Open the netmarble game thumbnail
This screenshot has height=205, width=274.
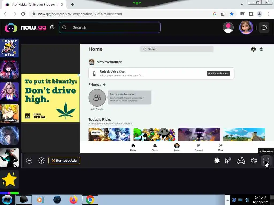[x=9, y=114]
